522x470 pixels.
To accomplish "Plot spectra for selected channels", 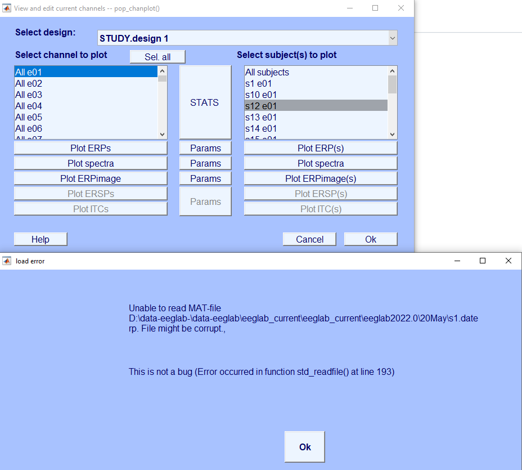I will (90, 163).
